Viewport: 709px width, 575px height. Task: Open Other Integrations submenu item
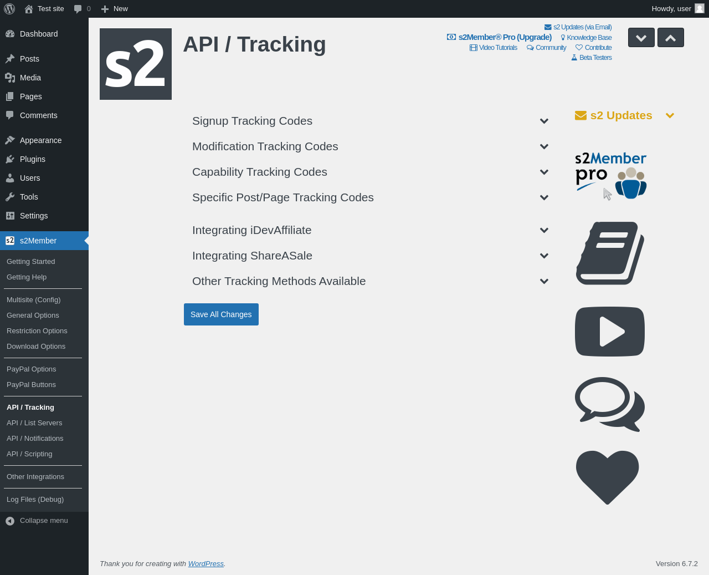44,477
